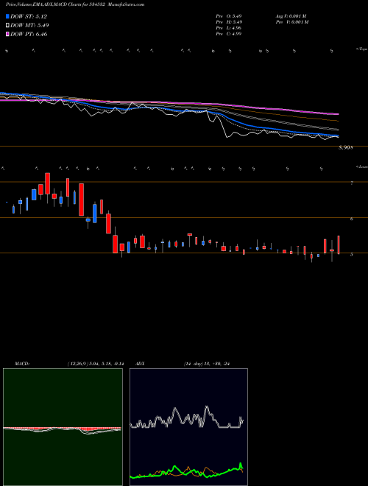The height and width of the screenshot is (486, 368).
Task: Select the 'DOW PT: 6.46' legend text
Action: click(29, 35)
